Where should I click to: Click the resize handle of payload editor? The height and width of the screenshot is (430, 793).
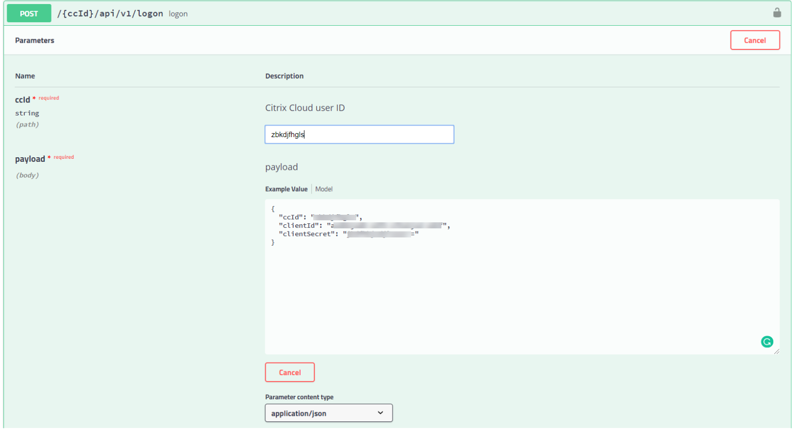click(776, 351)
